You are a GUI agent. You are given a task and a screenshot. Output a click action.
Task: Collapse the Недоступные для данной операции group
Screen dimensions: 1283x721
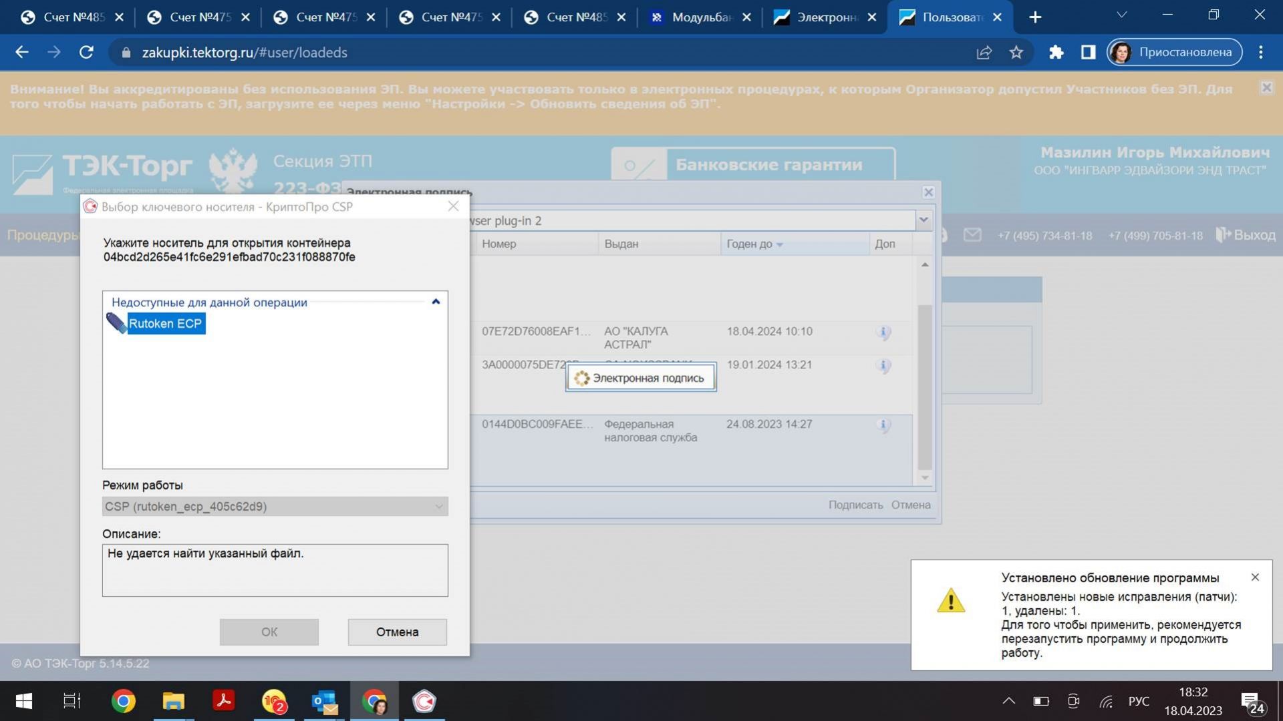pos(436,302)
